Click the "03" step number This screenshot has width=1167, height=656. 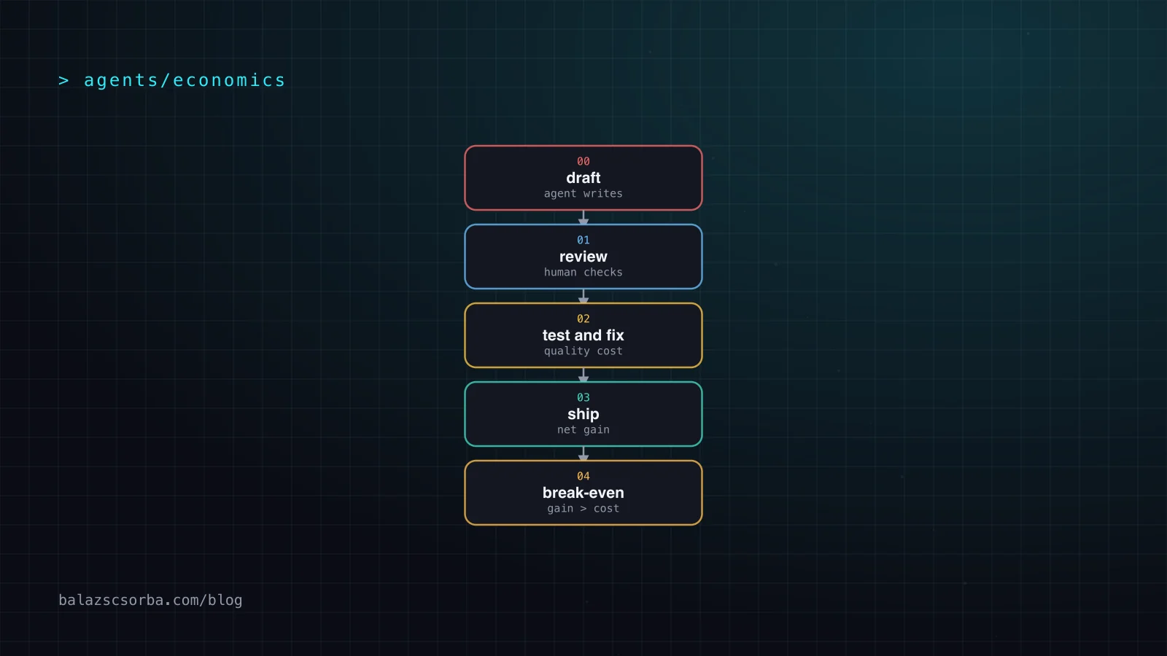pos(583,398)
